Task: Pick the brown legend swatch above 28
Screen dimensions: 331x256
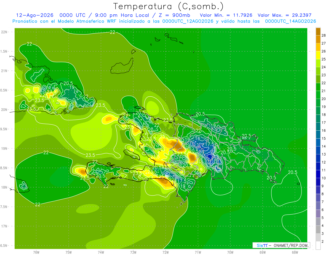Action: 318,31
